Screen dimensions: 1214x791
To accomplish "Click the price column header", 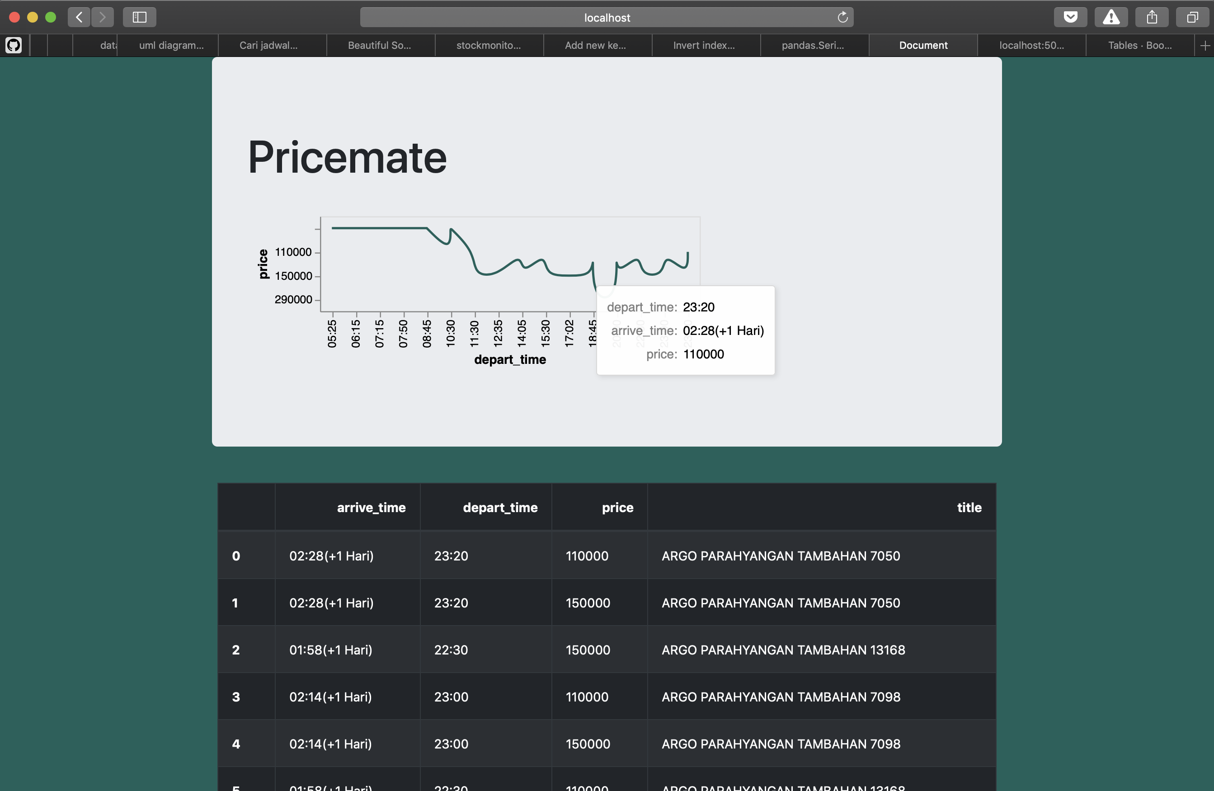I will (x=617, y=507).
